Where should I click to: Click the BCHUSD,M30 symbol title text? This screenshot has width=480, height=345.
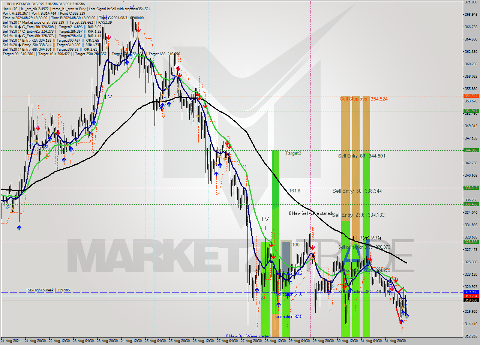point(18,4)
